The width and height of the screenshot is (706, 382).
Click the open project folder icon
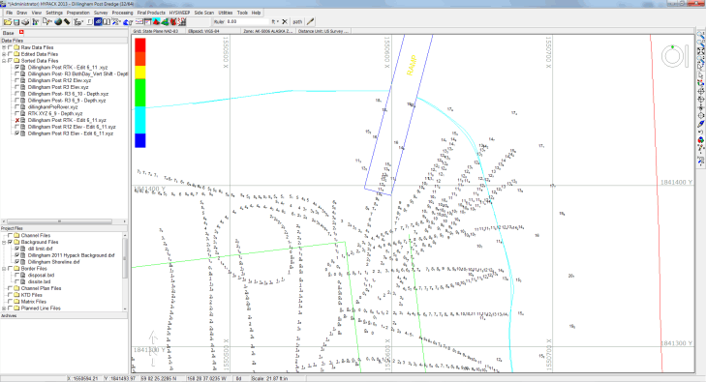7,22
